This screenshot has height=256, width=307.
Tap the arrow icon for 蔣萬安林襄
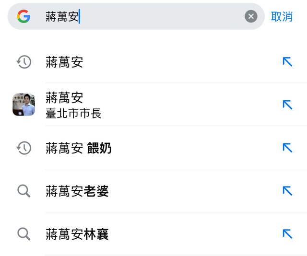point(287,234)
